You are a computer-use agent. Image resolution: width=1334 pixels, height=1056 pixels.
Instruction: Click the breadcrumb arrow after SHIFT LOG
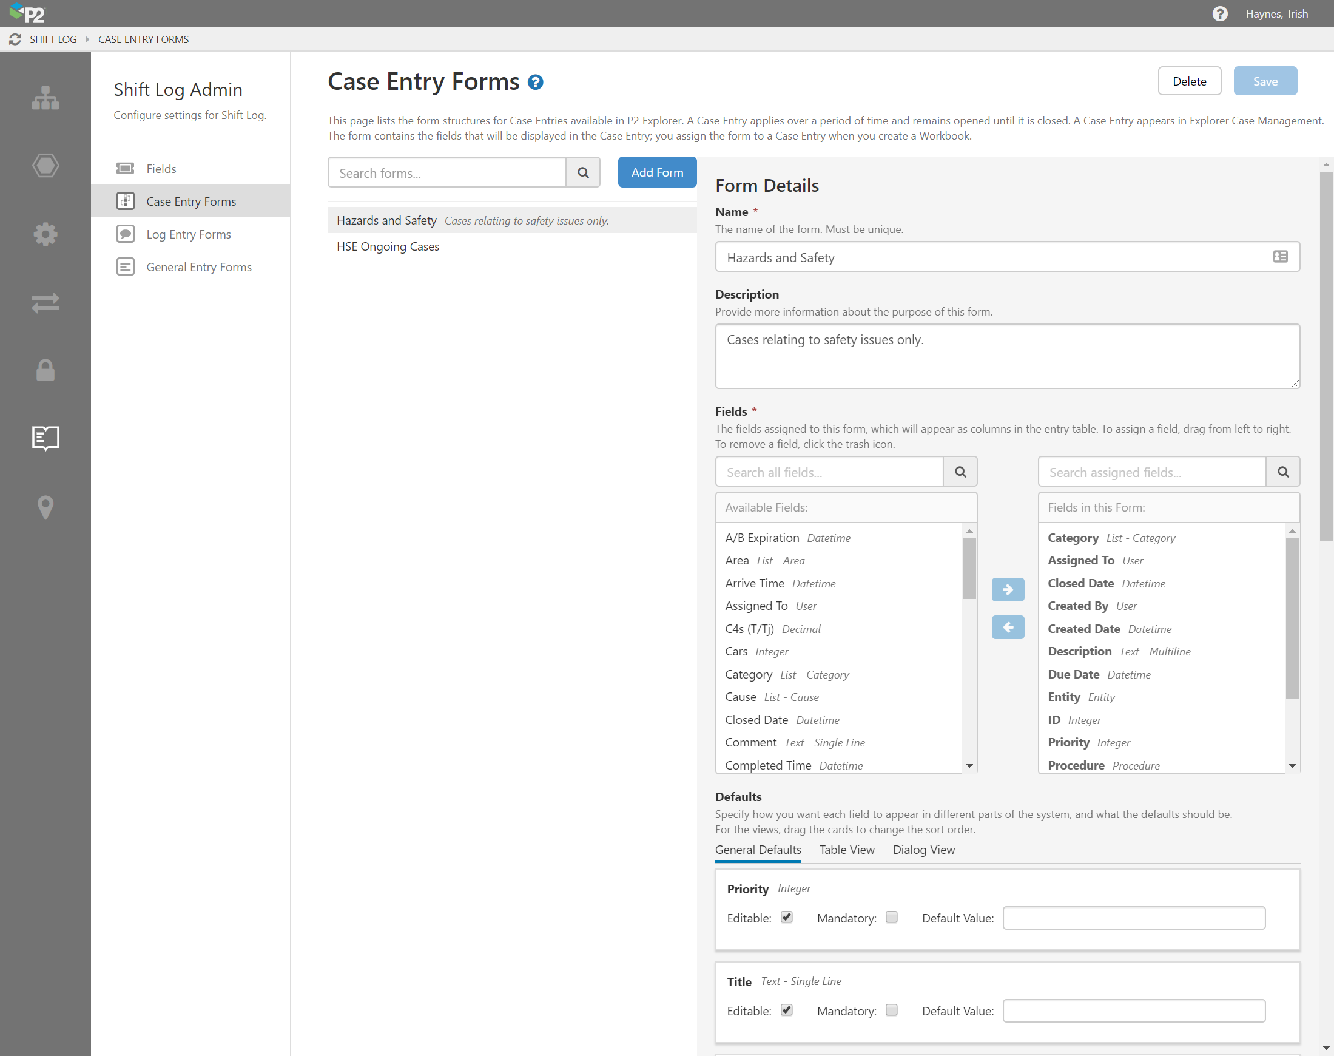coord(87,39)
